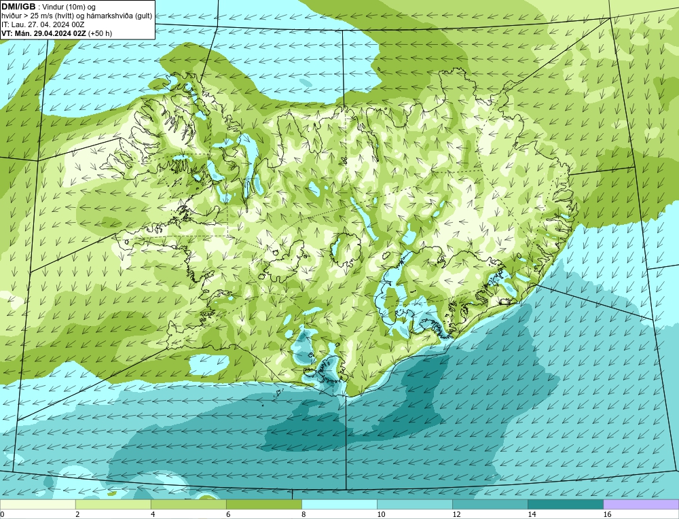Image resolution: width=679 pixels, height=519 pixels.
Task: Click the 4–6 m/s green legend swatch
Action: click(188, 504)
